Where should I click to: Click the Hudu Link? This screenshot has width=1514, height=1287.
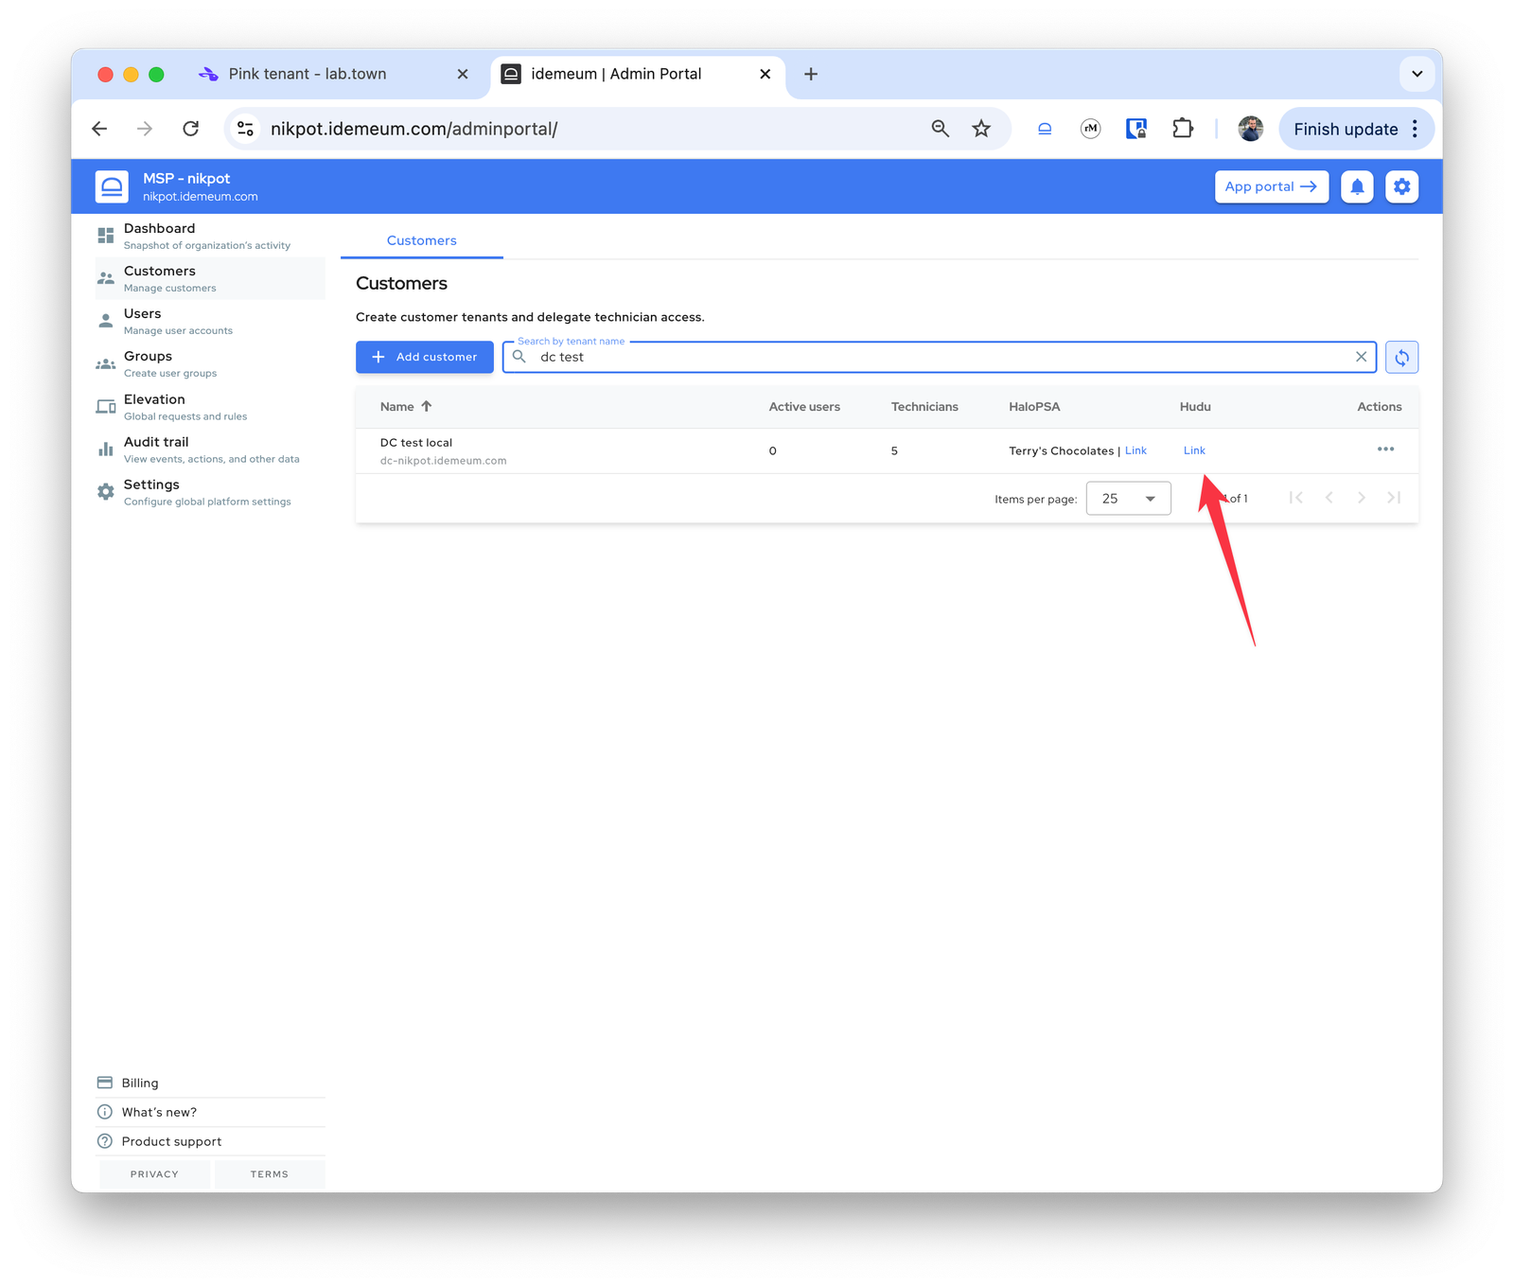(x=1194, y=450)
